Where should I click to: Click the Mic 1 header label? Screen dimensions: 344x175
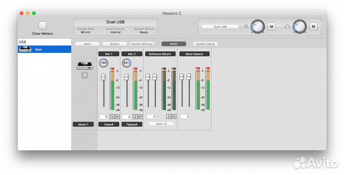pos(108,54)
